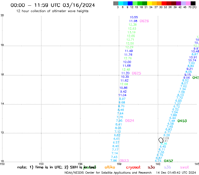Screen dimensions: 199x175
Task: Select the reading '11.04'
Action: pyautogui.click(x=122, y=95)
